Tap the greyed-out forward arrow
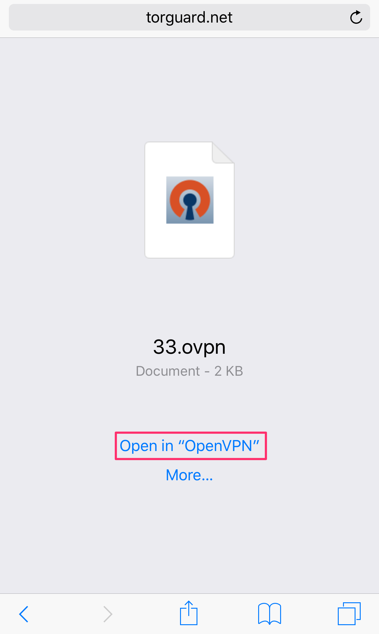 click(108, 614)
